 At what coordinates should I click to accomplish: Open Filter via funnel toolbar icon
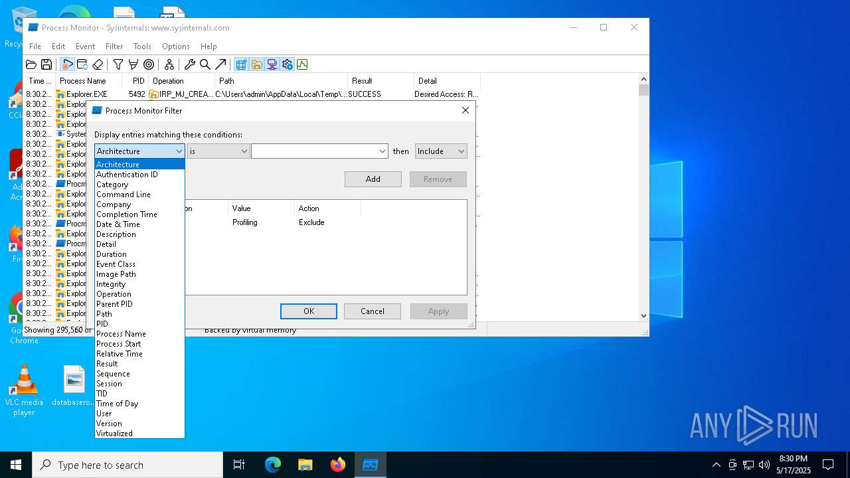(118, 64)
